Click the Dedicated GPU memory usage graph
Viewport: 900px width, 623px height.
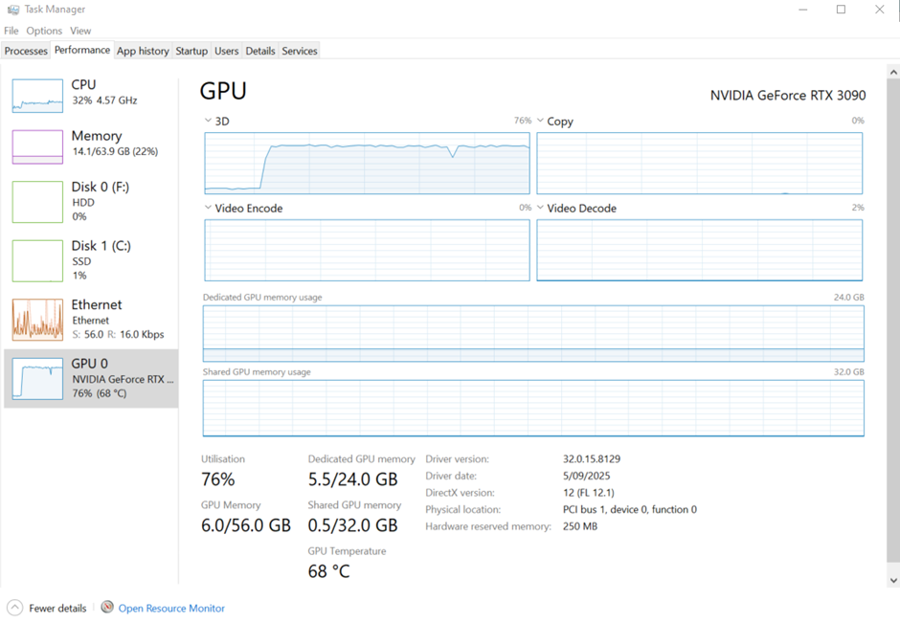point(532,333)
